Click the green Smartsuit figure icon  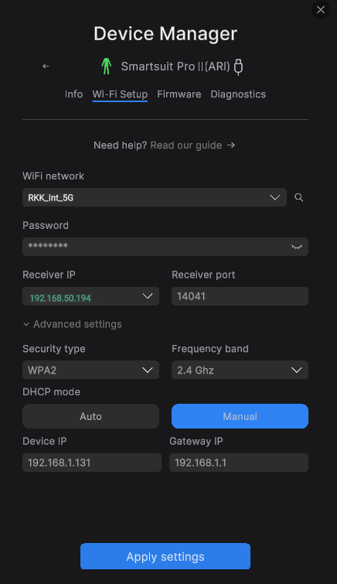point(107,67)
